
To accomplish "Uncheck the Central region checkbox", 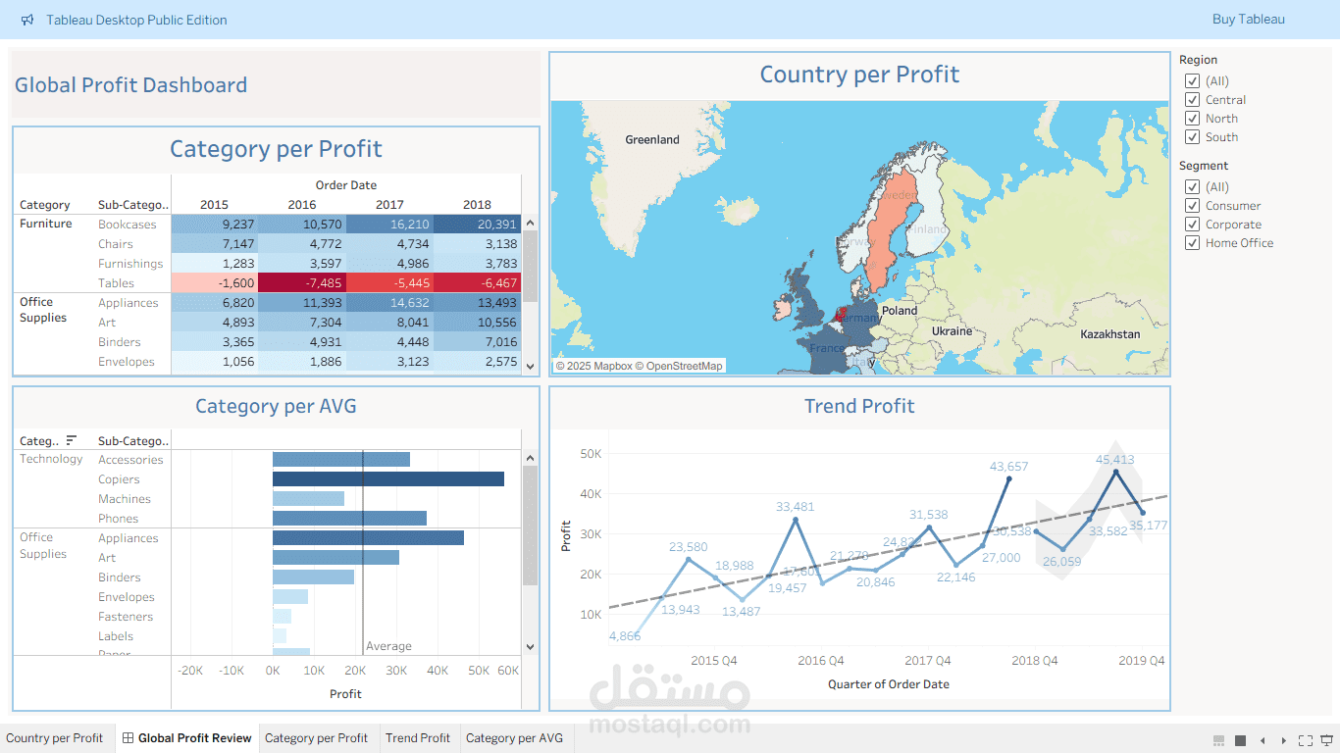I will pyautogui.click(x=1192, y=100).
